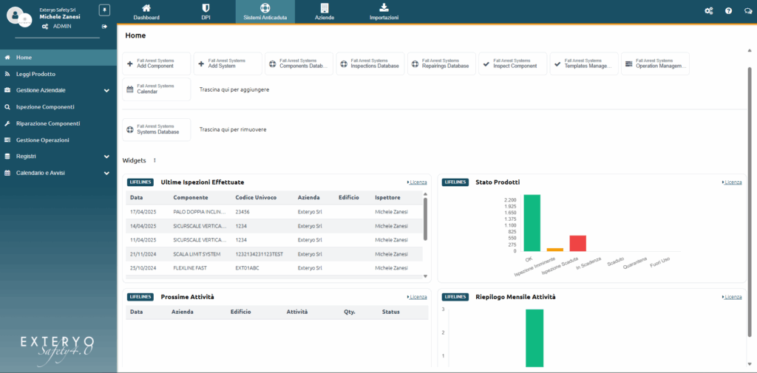Screen dimensions: 757x373
Task: Open the chat messages icon
Action: pos(748,10)
